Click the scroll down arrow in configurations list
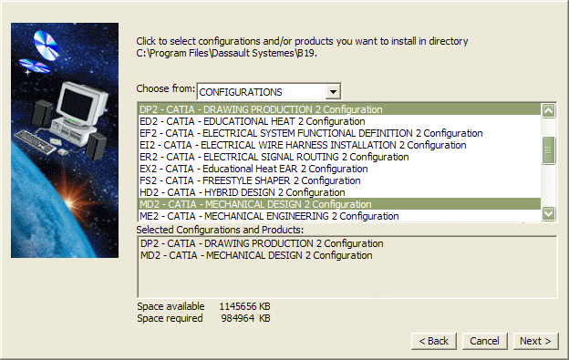 click(x=548, y=213)
